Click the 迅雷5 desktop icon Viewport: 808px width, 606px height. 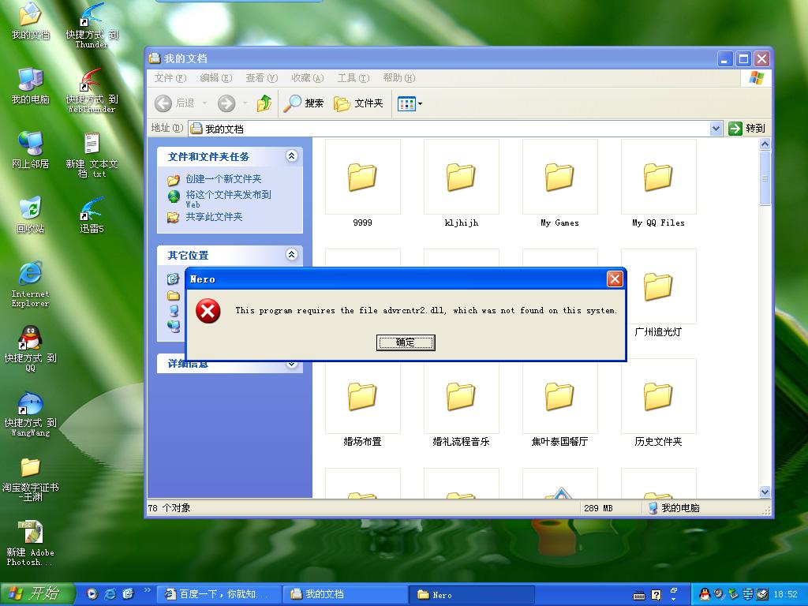(92, 215)
